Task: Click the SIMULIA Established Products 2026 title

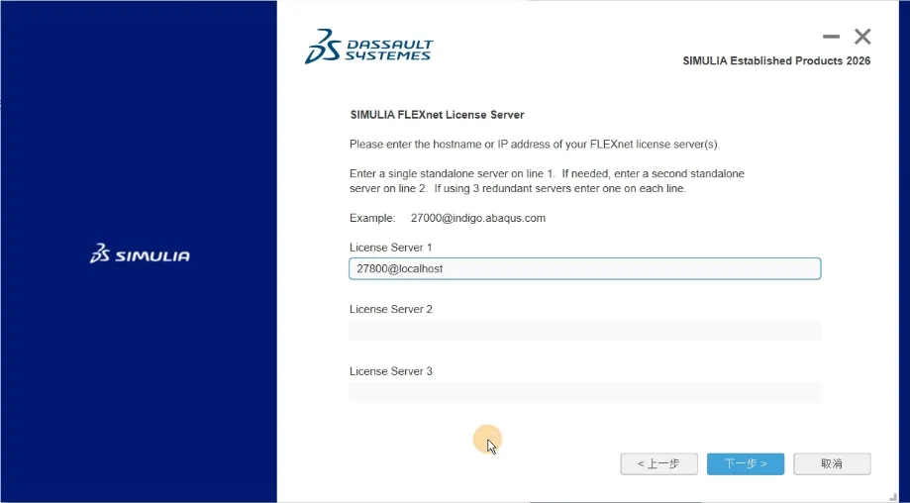Action: tap(776, 61)
